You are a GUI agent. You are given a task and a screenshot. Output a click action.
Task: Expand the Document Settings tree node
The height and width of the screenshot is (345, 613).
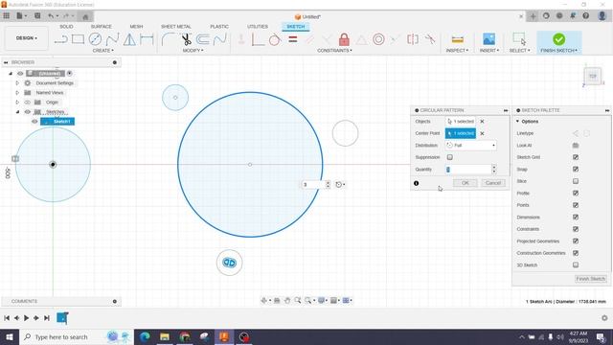click(17, 83)
